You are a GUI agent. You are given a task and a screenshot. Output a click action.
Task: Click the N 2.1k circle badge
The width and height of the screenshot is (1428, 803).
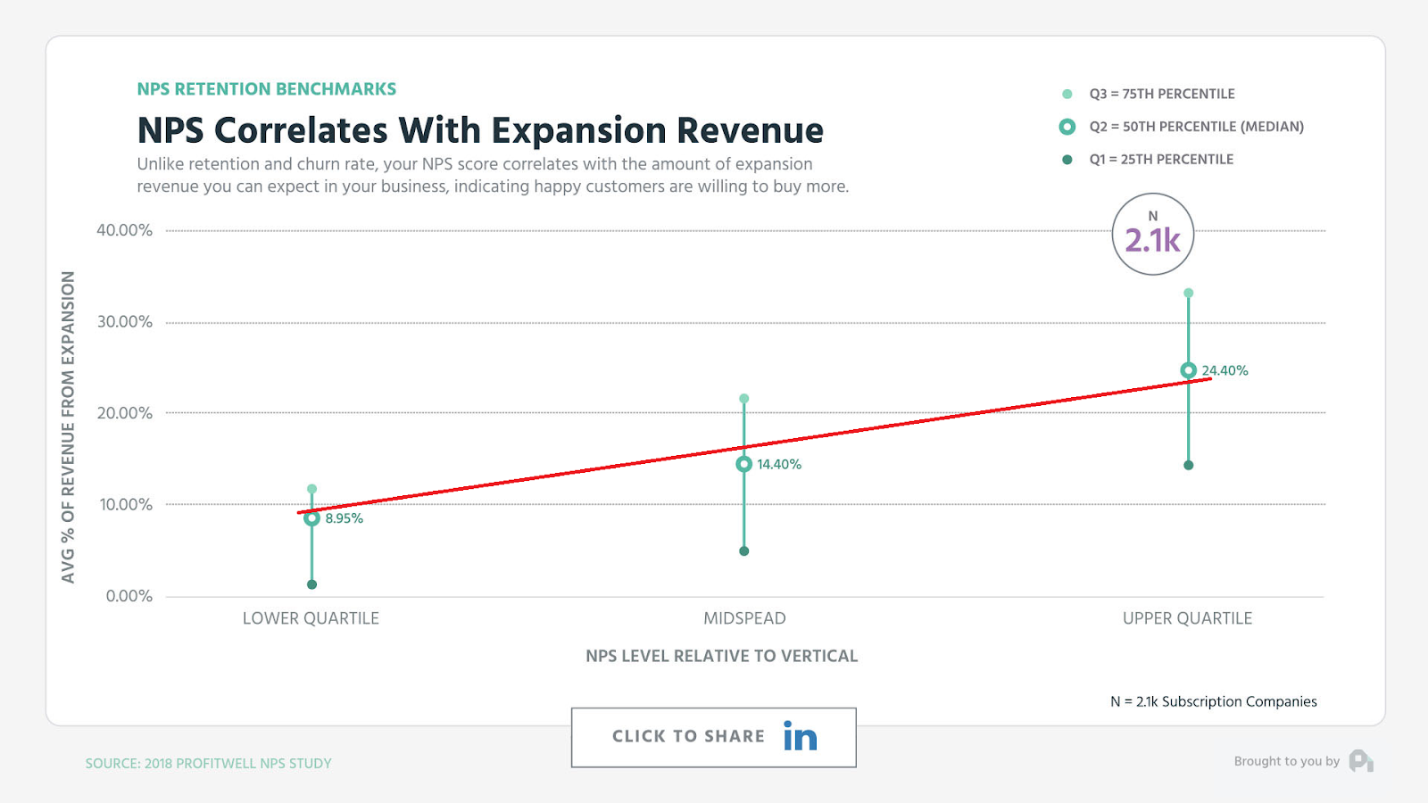(1152, 234)
